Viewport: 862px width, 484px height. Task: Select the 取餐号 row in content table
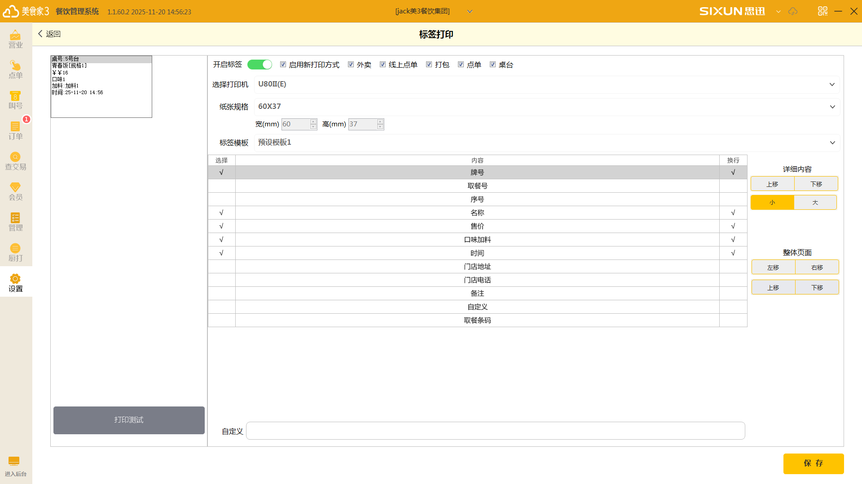coord(477,186)
